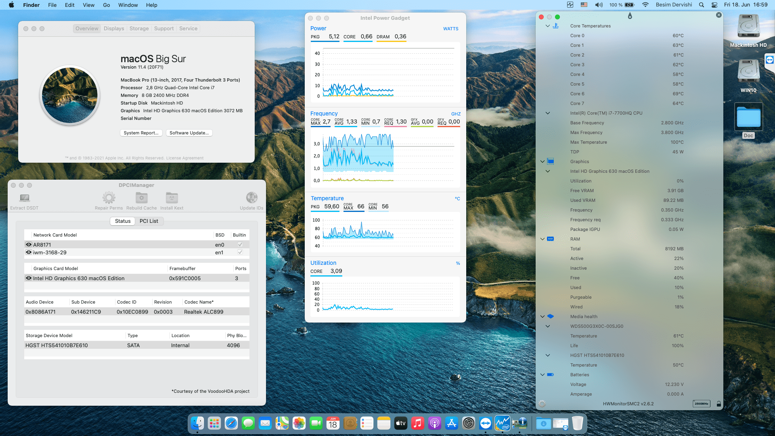Click user name Besim Dervishi in menu bar

tap(674, 5)
